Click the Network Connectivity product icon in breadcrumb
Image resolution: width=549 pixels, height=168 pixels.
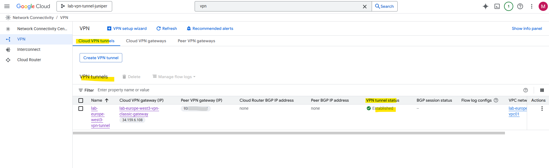(8, 18)
